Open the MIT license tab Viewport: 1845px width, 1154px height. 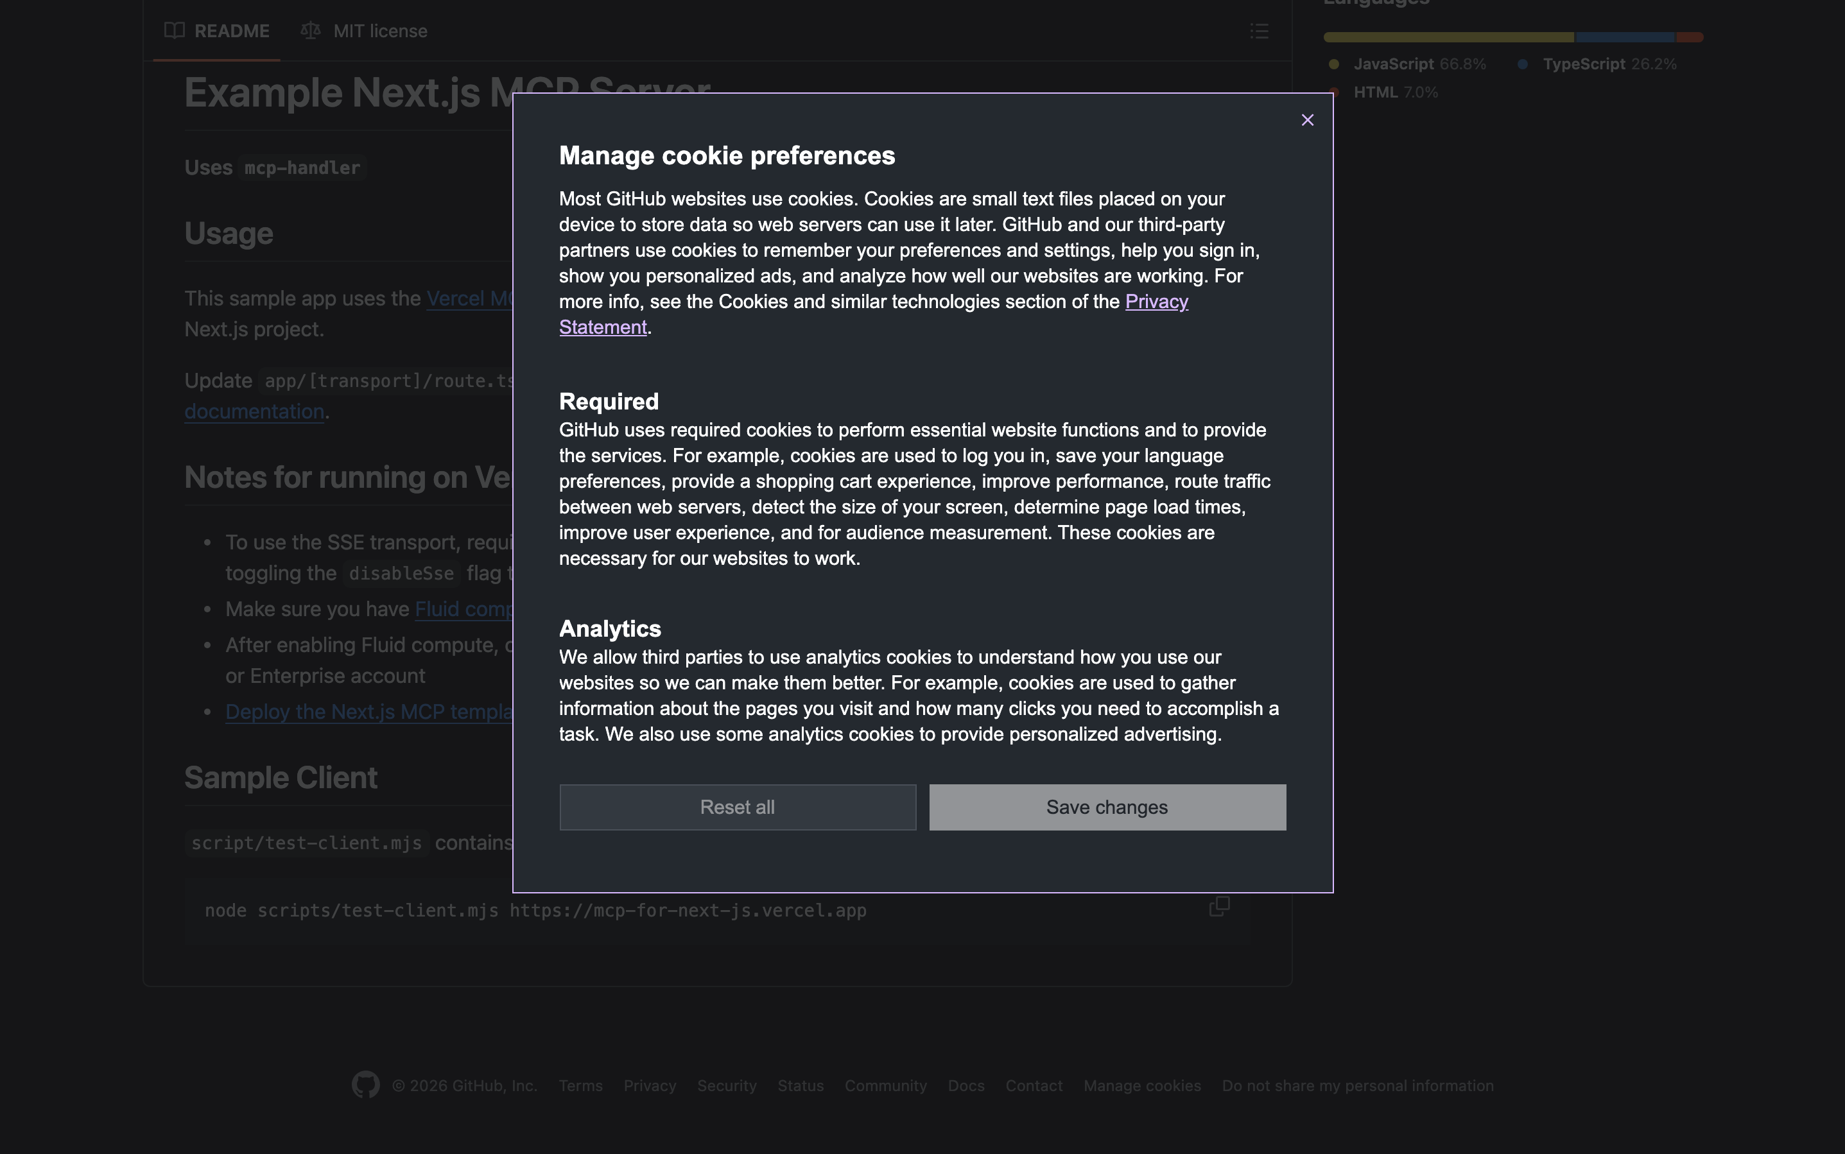coord(379,31)
